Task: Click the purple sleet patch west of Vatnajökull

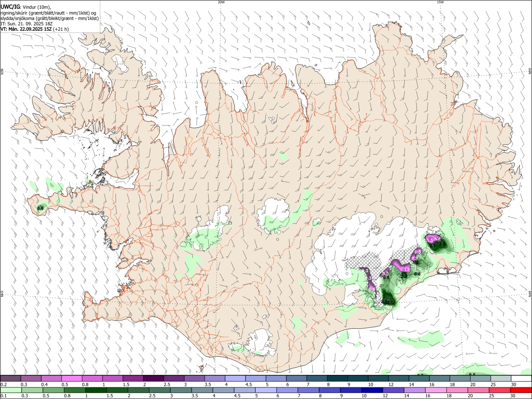Action: pyautogui.click(x=369, y=279)
